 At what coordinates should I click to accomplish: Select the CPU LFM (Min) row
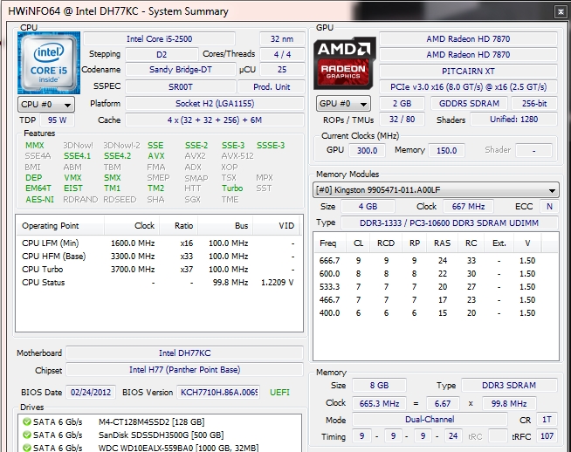[x=158, y=243]
